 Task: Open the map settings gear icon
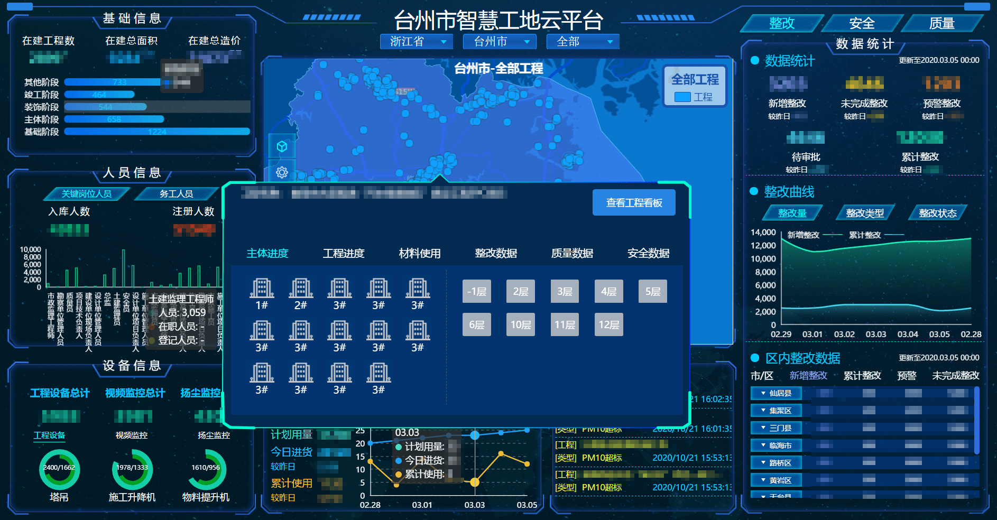[x=282, y=172]
